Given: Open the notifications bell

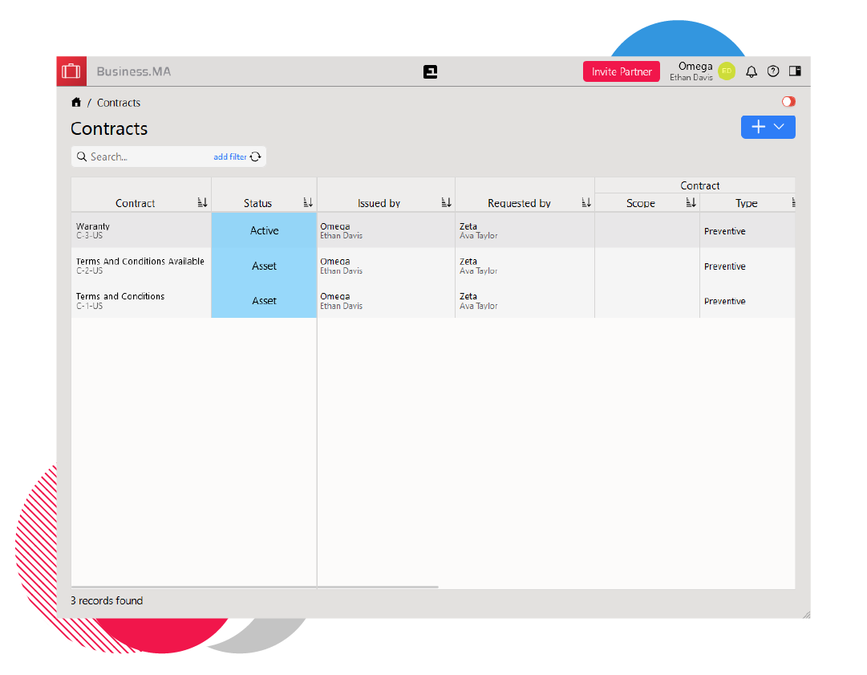Looking at the screenshot, I should click(752, 71).
